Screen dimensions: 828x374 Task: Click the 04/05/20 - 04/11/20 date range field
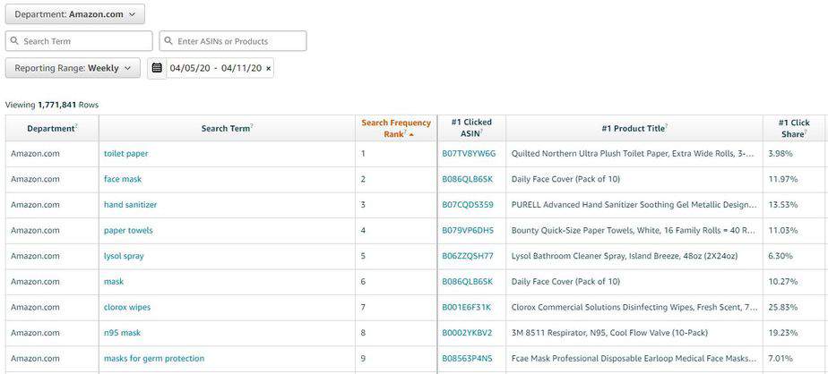215,68
